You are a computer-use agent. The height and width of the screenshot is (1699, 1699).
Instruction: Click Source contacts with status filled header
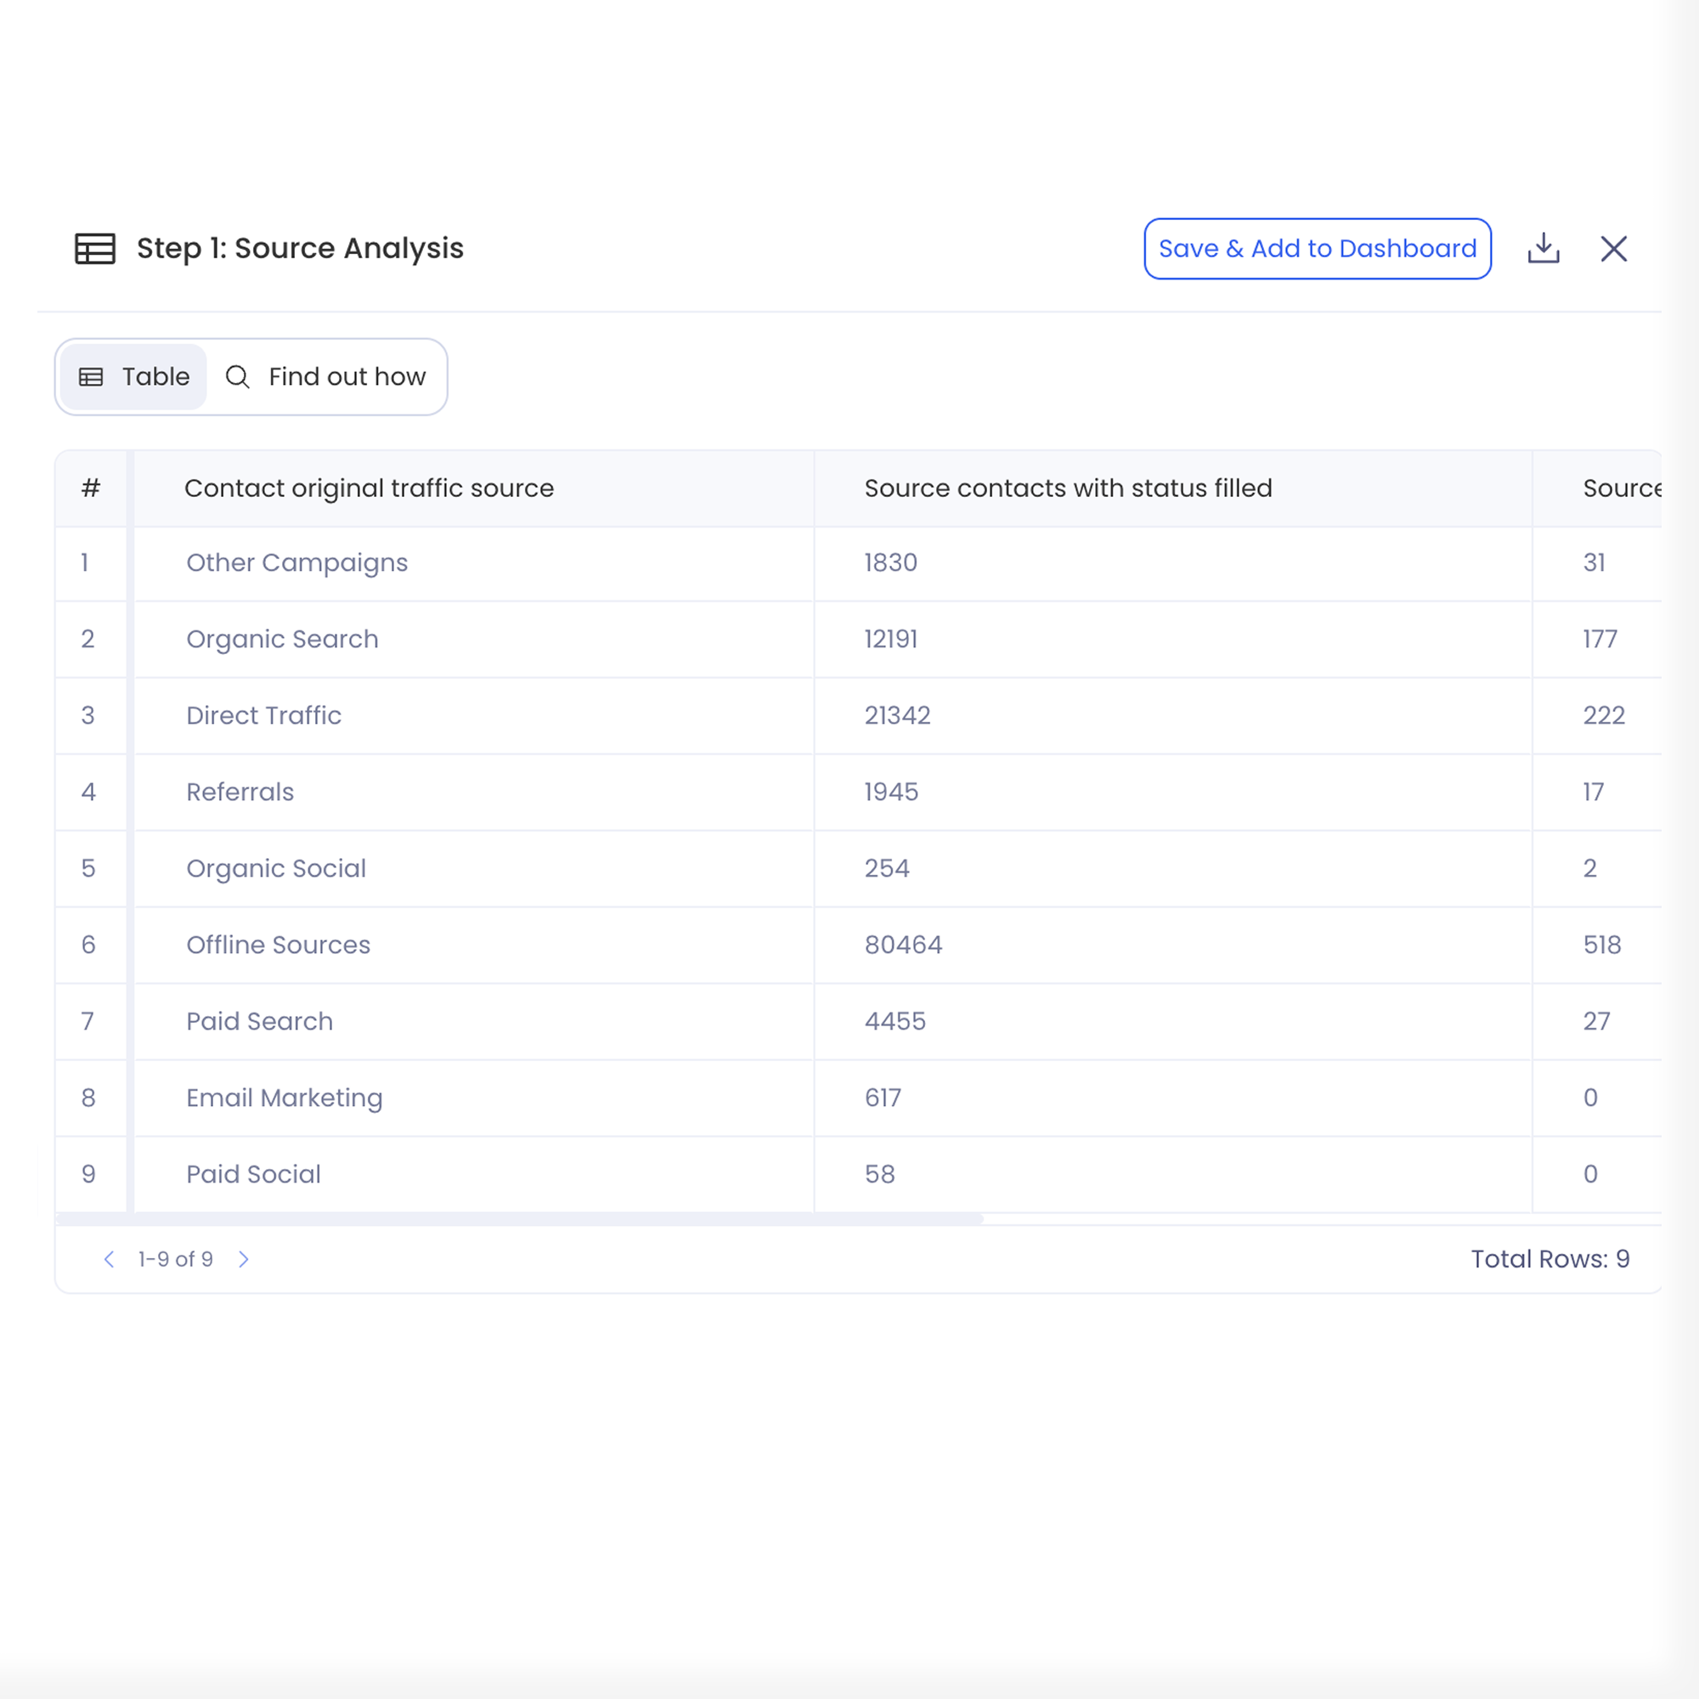pos(1068,488)
